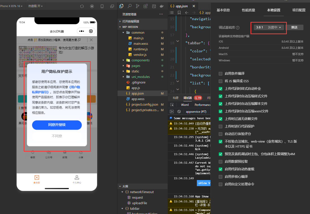Select the 构建 panel tab
Viewport: 310px width, 214px height.
[x=176, y=98]
